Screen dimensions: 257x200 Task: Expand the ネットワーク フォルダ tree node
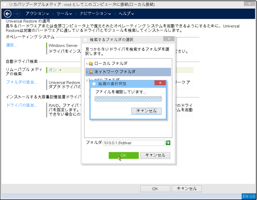[87, 72]
